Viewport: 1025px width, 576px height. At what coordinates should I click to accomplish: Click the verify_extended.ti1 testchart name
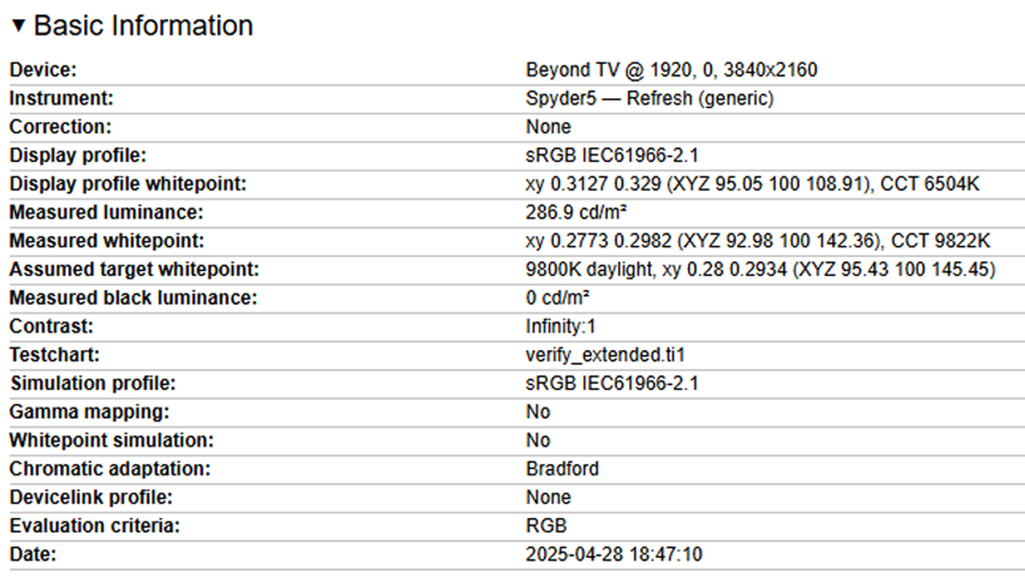605,355
